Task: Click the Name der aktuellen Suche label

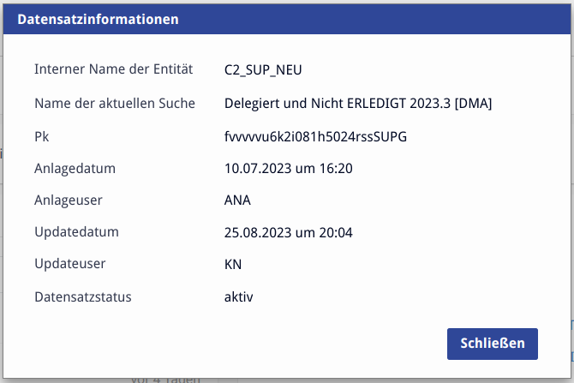Action: pyautogui.click(x=115, y=104)
